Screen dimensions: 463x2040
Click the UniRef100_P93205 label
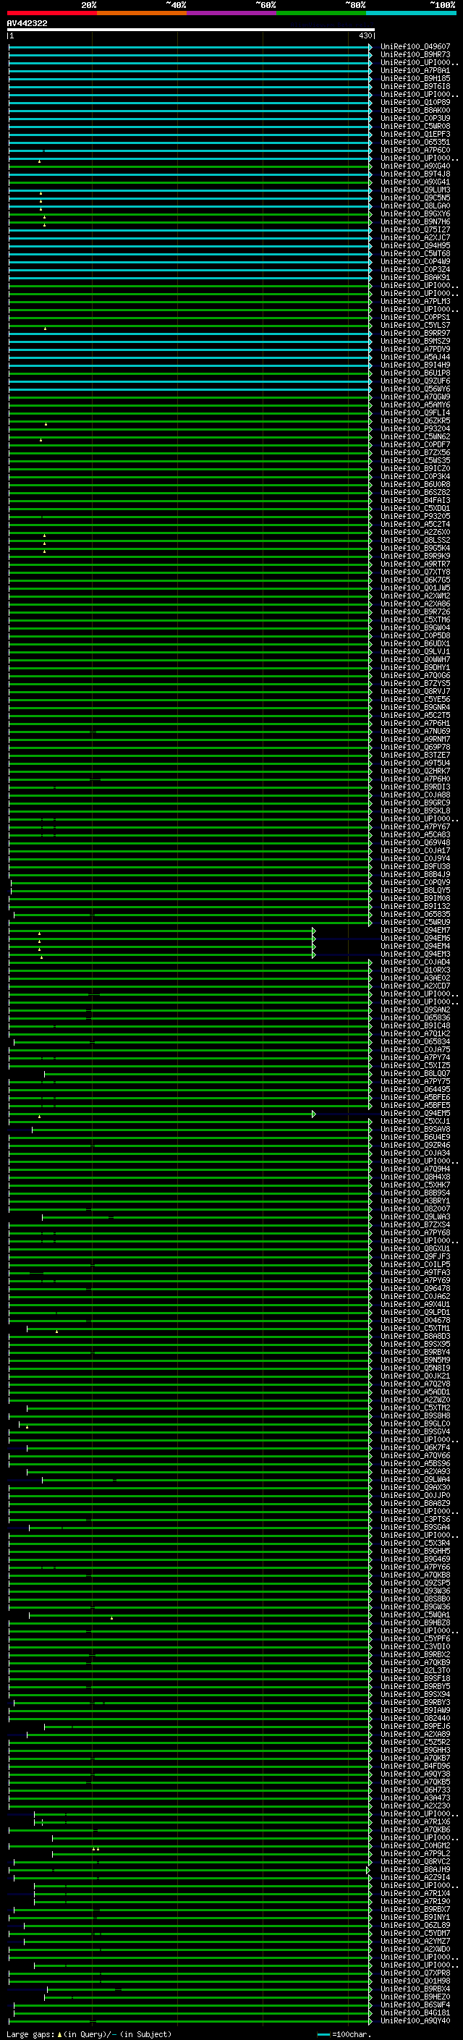click(415, 517)
